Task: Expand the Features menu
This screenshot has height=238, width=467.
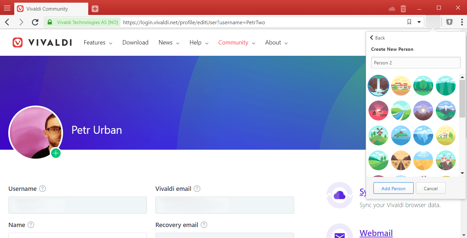Action: pyautogui.click(x=98, y=42)
